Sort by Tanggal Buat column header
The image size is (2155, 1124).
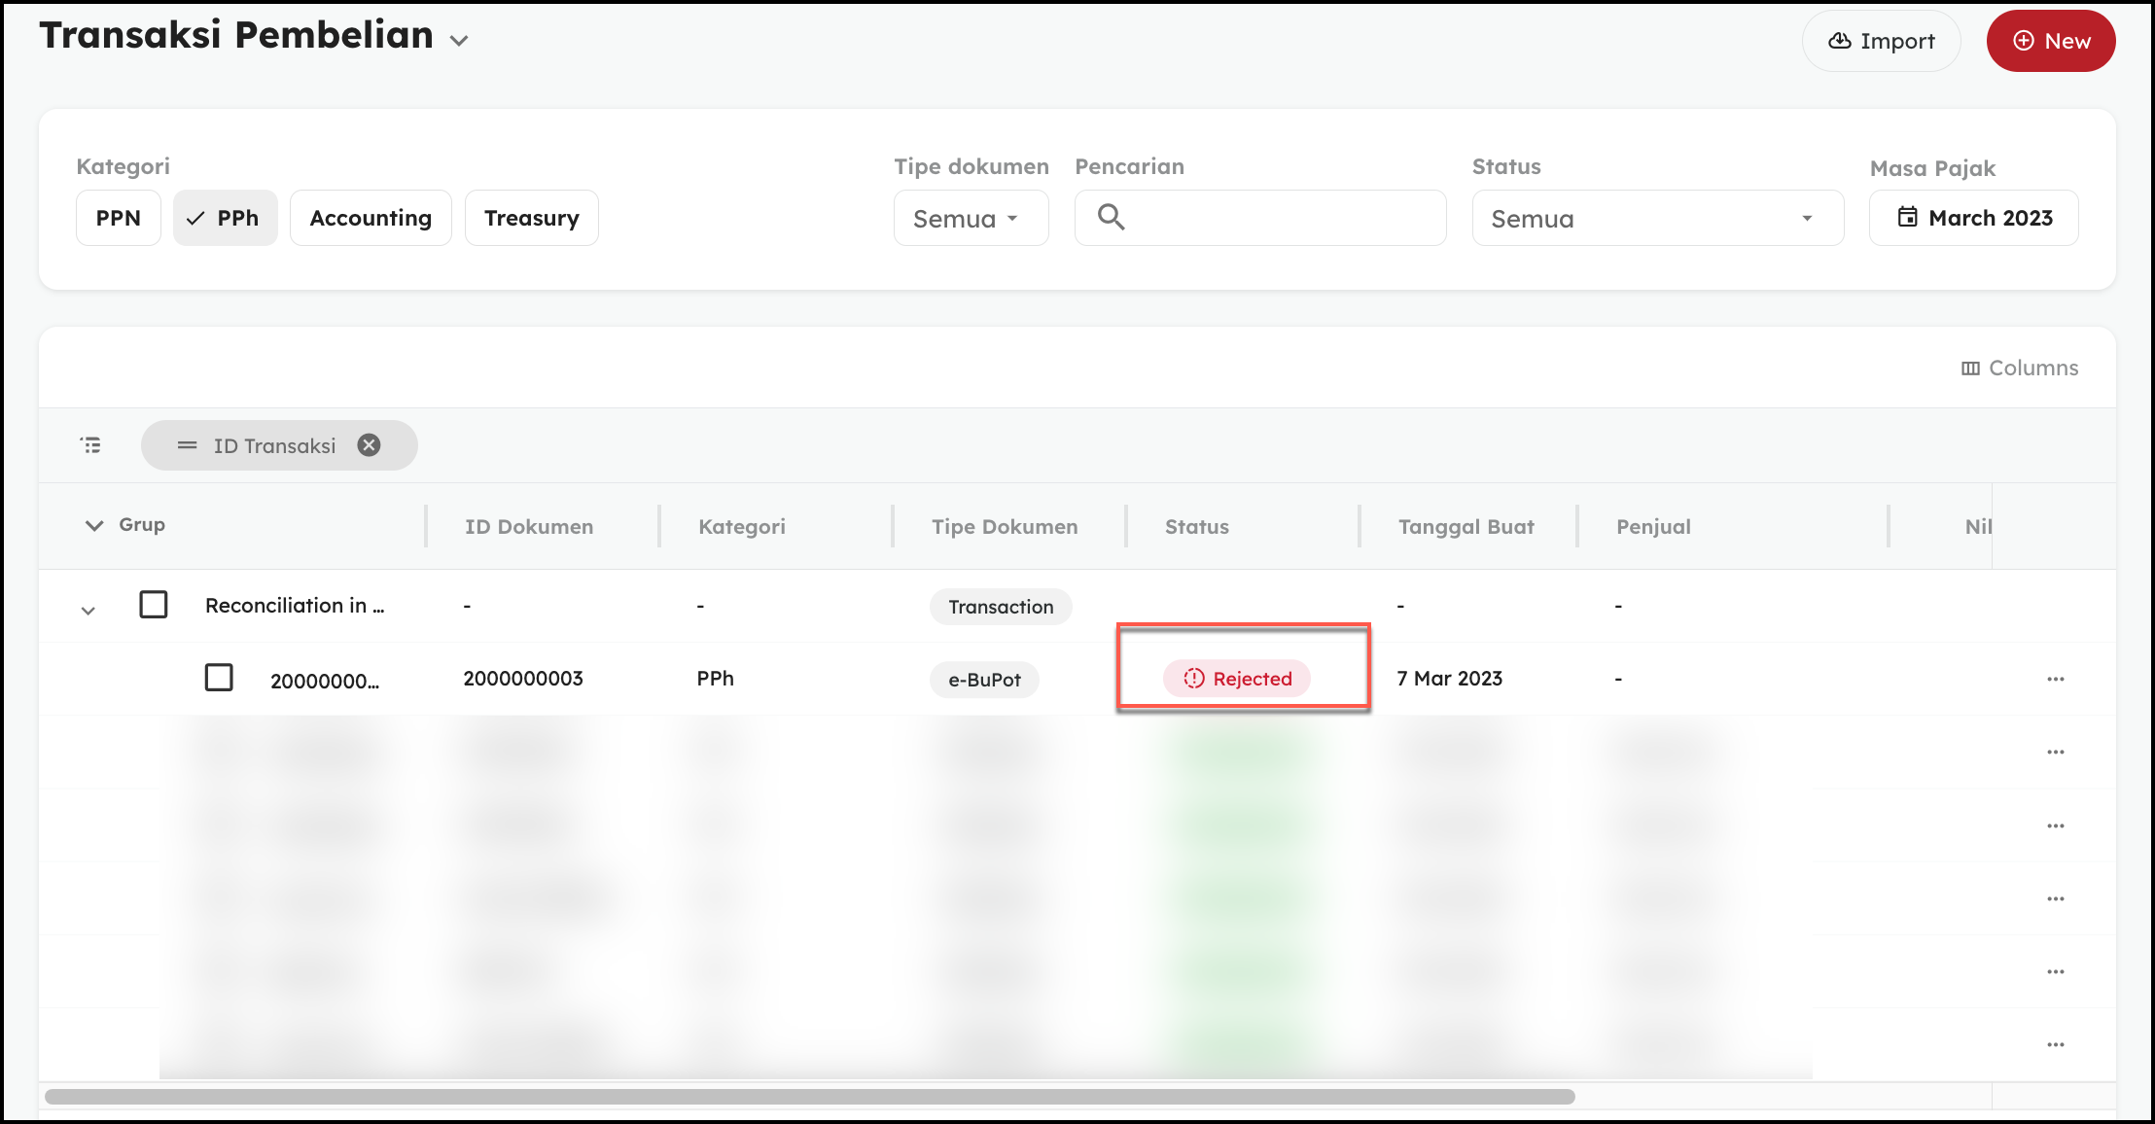[x=1466, y=526]
